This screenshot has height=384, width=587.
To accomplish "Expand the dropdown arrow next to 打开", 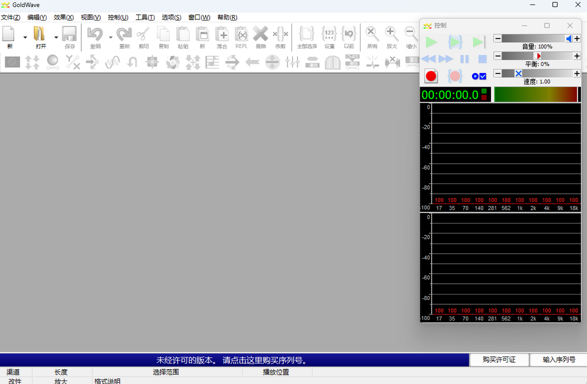I will (x=56, y=37).
